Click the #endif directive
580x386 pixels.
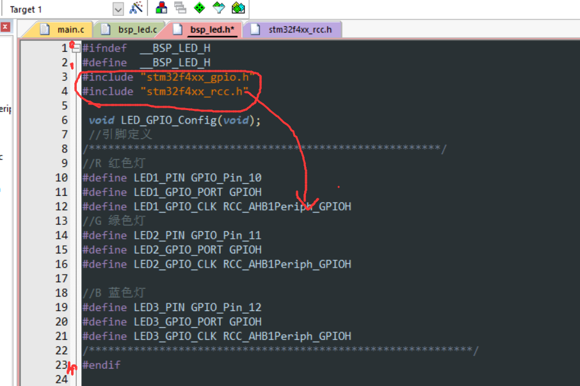101,366
